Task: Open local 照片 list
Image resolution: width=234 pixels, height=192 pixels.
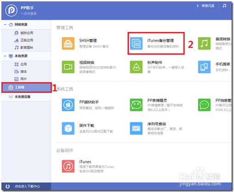Action: click(x=23, y=79)
